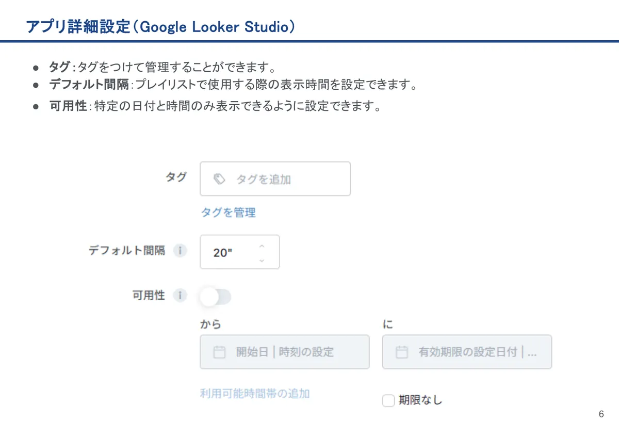
Task: Click bullet text デフォルト間隔:プレイリスト
Action: pyautogui.click(x=233, y=84)
